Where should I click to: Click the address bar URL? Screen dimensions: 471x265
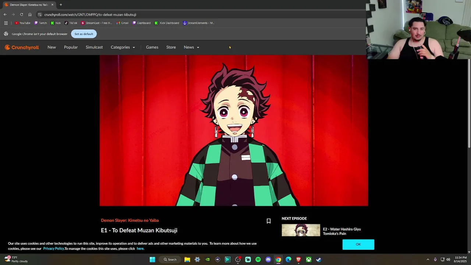[90, 15]
